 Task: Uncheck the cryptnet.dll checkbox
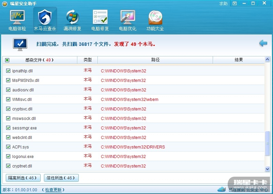8,166
